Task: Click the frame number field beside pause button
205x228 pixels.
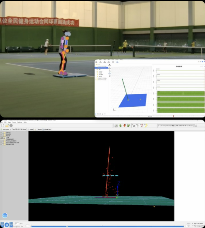Action: pyautogui.click(x=17, y=223)
